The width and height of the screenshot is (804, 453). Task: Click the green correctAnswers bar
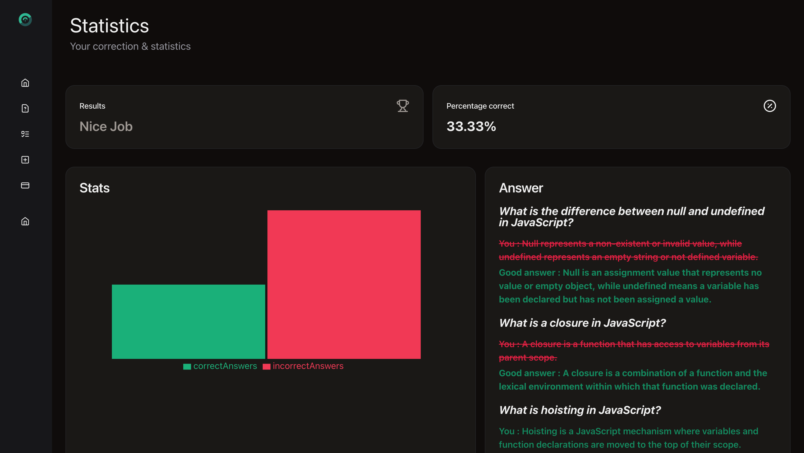click(188, 321)
